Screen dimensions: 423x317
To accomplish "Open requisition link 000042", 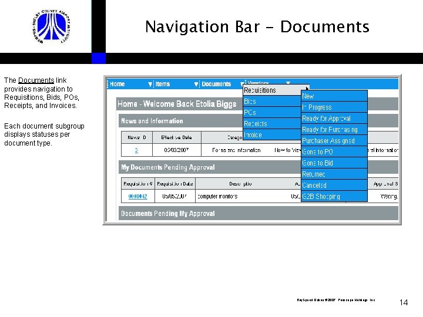I will [137, 196].
